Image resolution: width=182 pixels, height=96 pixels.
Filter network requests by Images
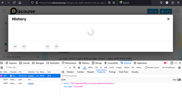[x=119, y=68]
